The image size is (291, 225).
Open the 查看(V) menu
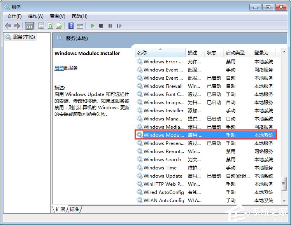pyautogui.click(x=57, y=16)
